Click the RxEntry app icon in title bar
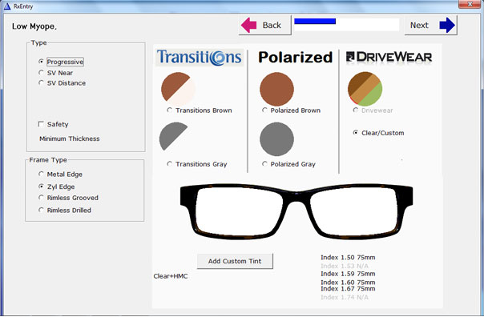The image size is (484, 317). tap(6, 6)
